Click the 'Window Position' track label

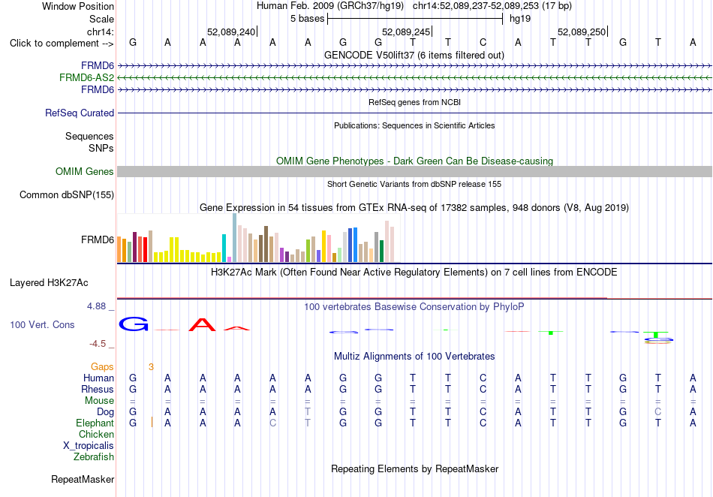click(78, 6)
